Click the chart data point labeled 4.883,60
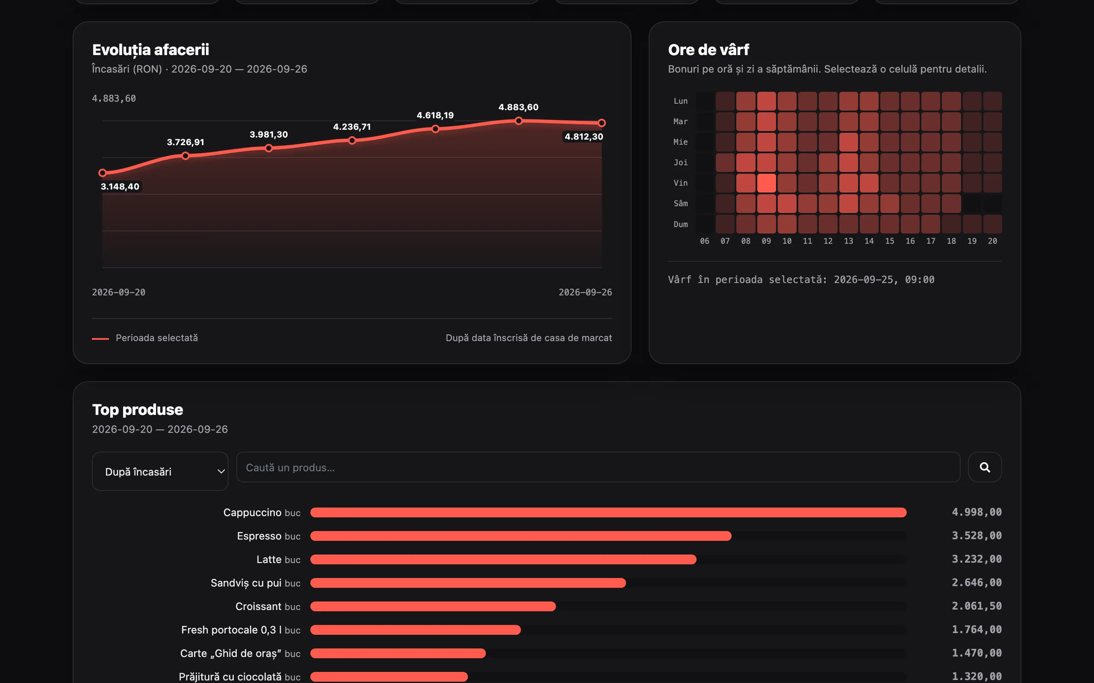Image resolution: width=1094 pixels, height=683 pixels. (x=518, y=121)
